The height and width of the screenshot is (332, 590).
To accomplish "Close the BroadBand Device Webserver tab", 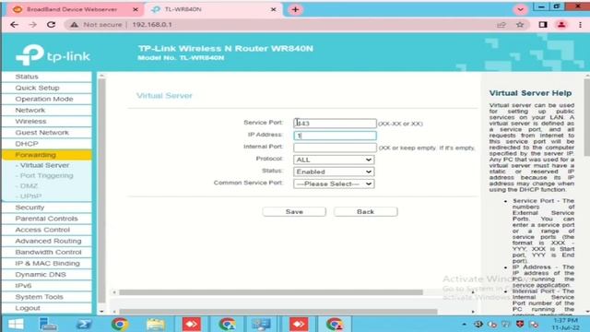I will [136, 9].
